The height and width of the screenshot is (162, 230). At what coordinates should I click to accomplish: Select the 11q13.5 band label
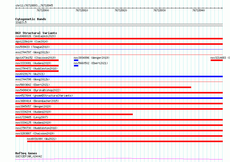click(21, 22)
